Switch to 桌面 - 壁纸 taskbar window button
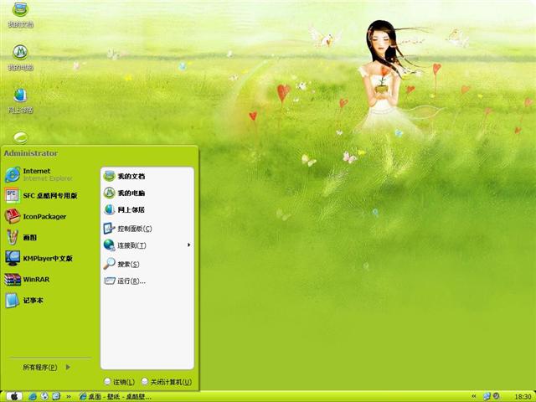This screenshot has width=536, height=402. pos(116,396)
